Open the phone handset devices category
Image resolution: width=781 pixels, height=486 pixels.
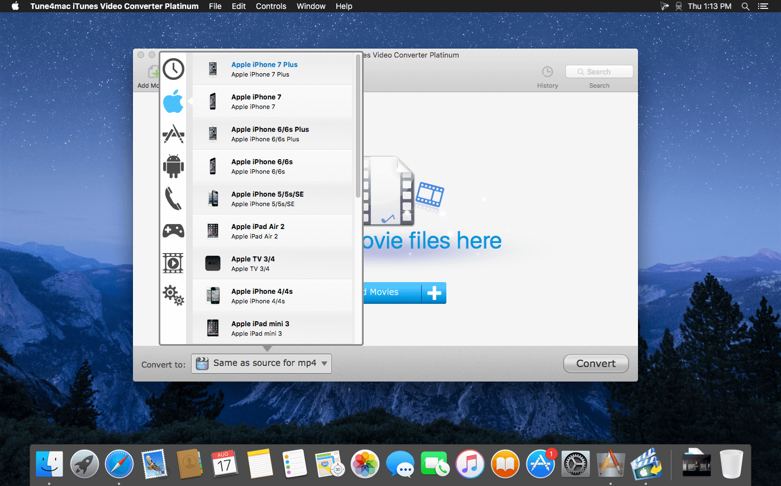173,198
